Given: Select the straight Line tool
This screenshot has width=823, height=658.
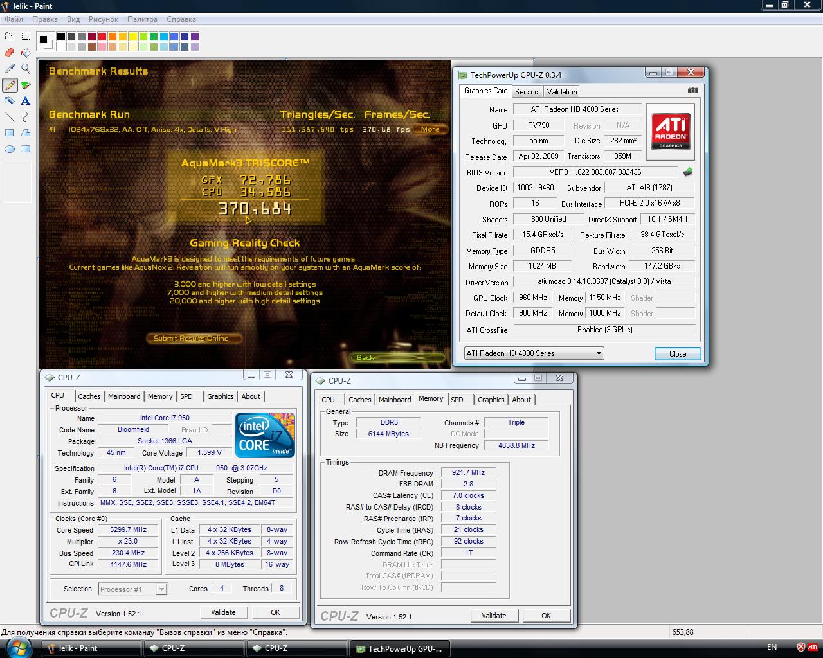Looking at the screenshot, I should coord(10,117).
